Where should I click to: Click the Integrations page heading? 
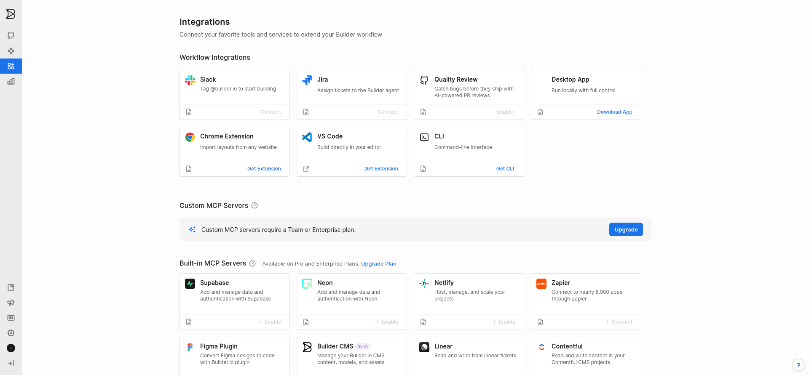pyautogui.click(x=204, y=22)
